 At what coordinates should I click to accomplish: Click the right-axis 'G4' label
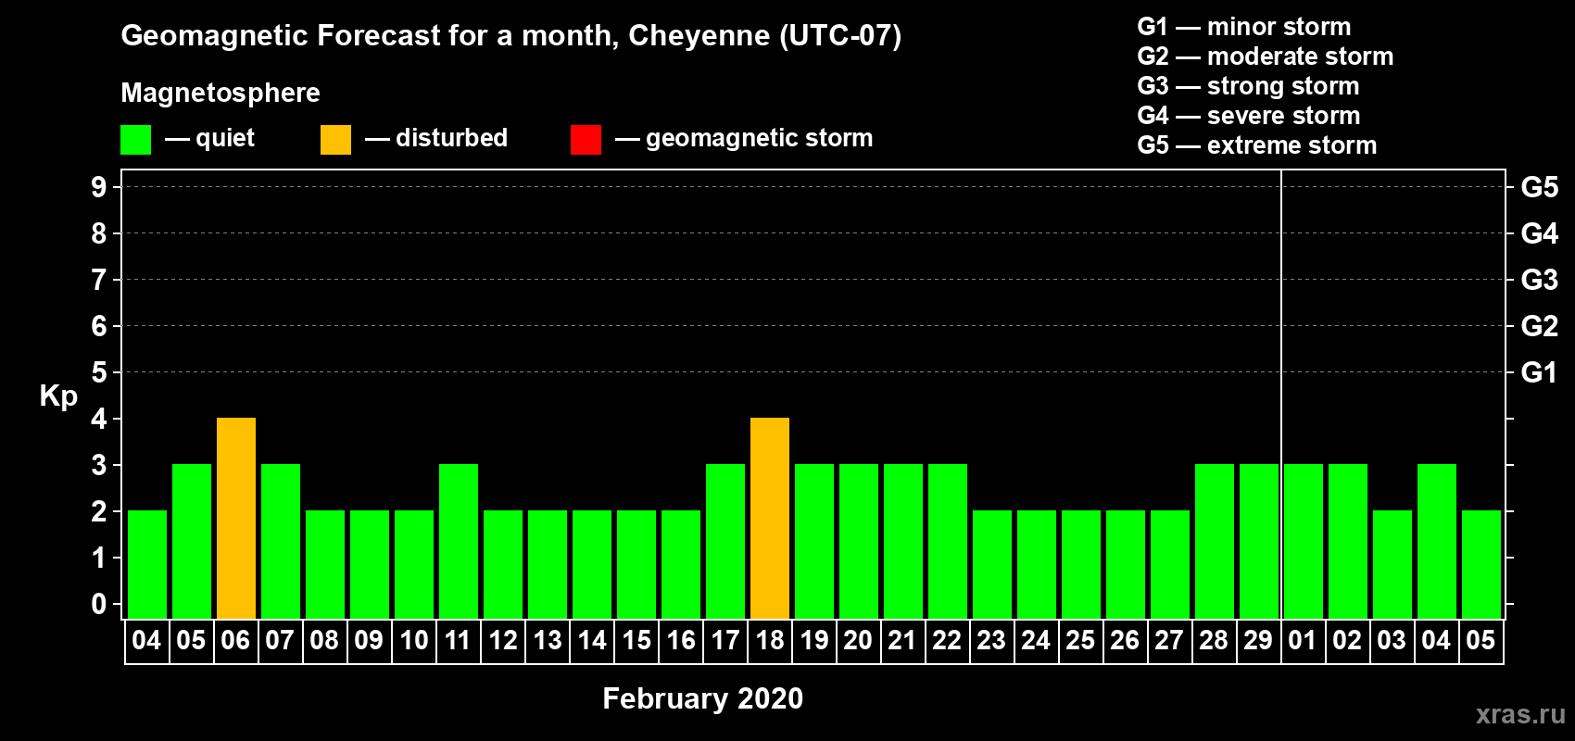coord(1540,233)
